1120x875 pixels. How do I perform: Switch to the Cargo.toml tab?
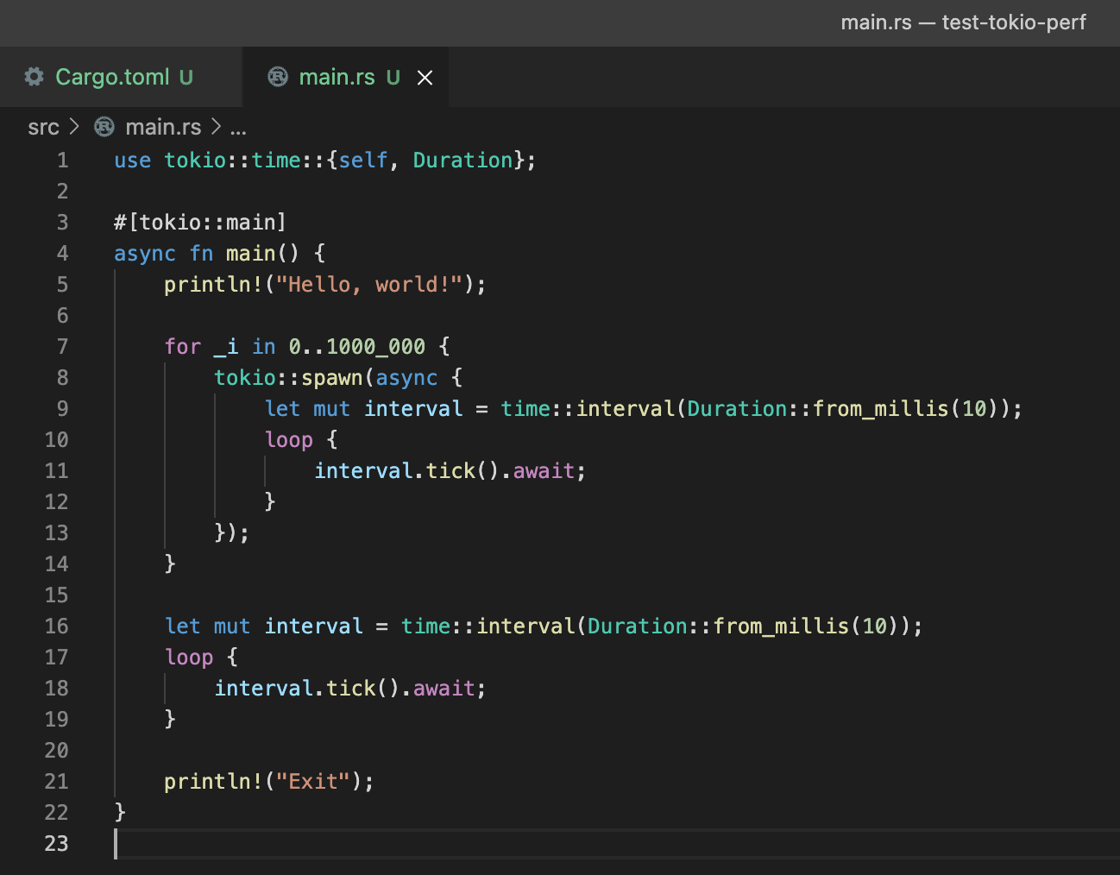point(121,77)
